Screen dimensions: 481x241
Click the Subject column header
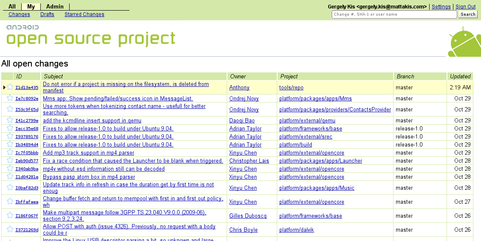pyautogui.click(x=134, y=76)
